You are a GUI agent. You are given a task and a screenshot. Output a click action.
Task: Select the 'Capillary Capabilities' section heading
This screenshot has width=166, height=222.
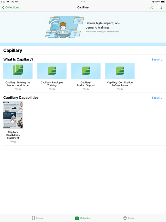pyautogui.click(x=21, y=97)
